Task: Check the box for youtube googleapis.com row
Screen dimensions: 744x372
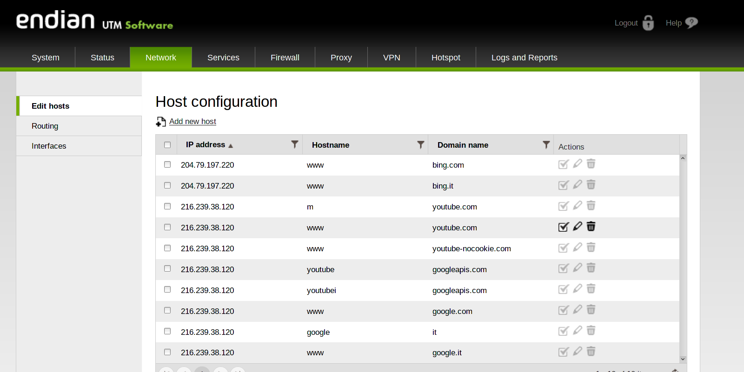Action: [x=167, y=268]
